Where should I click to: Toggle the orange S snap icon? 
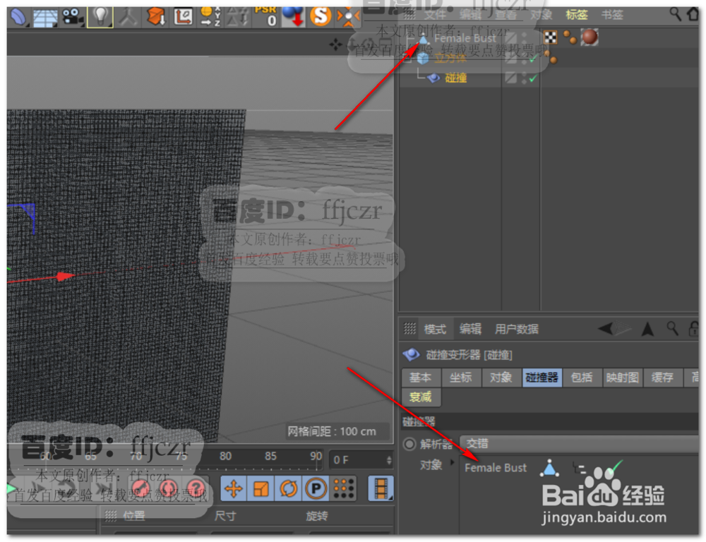click(x=321, y=17)
